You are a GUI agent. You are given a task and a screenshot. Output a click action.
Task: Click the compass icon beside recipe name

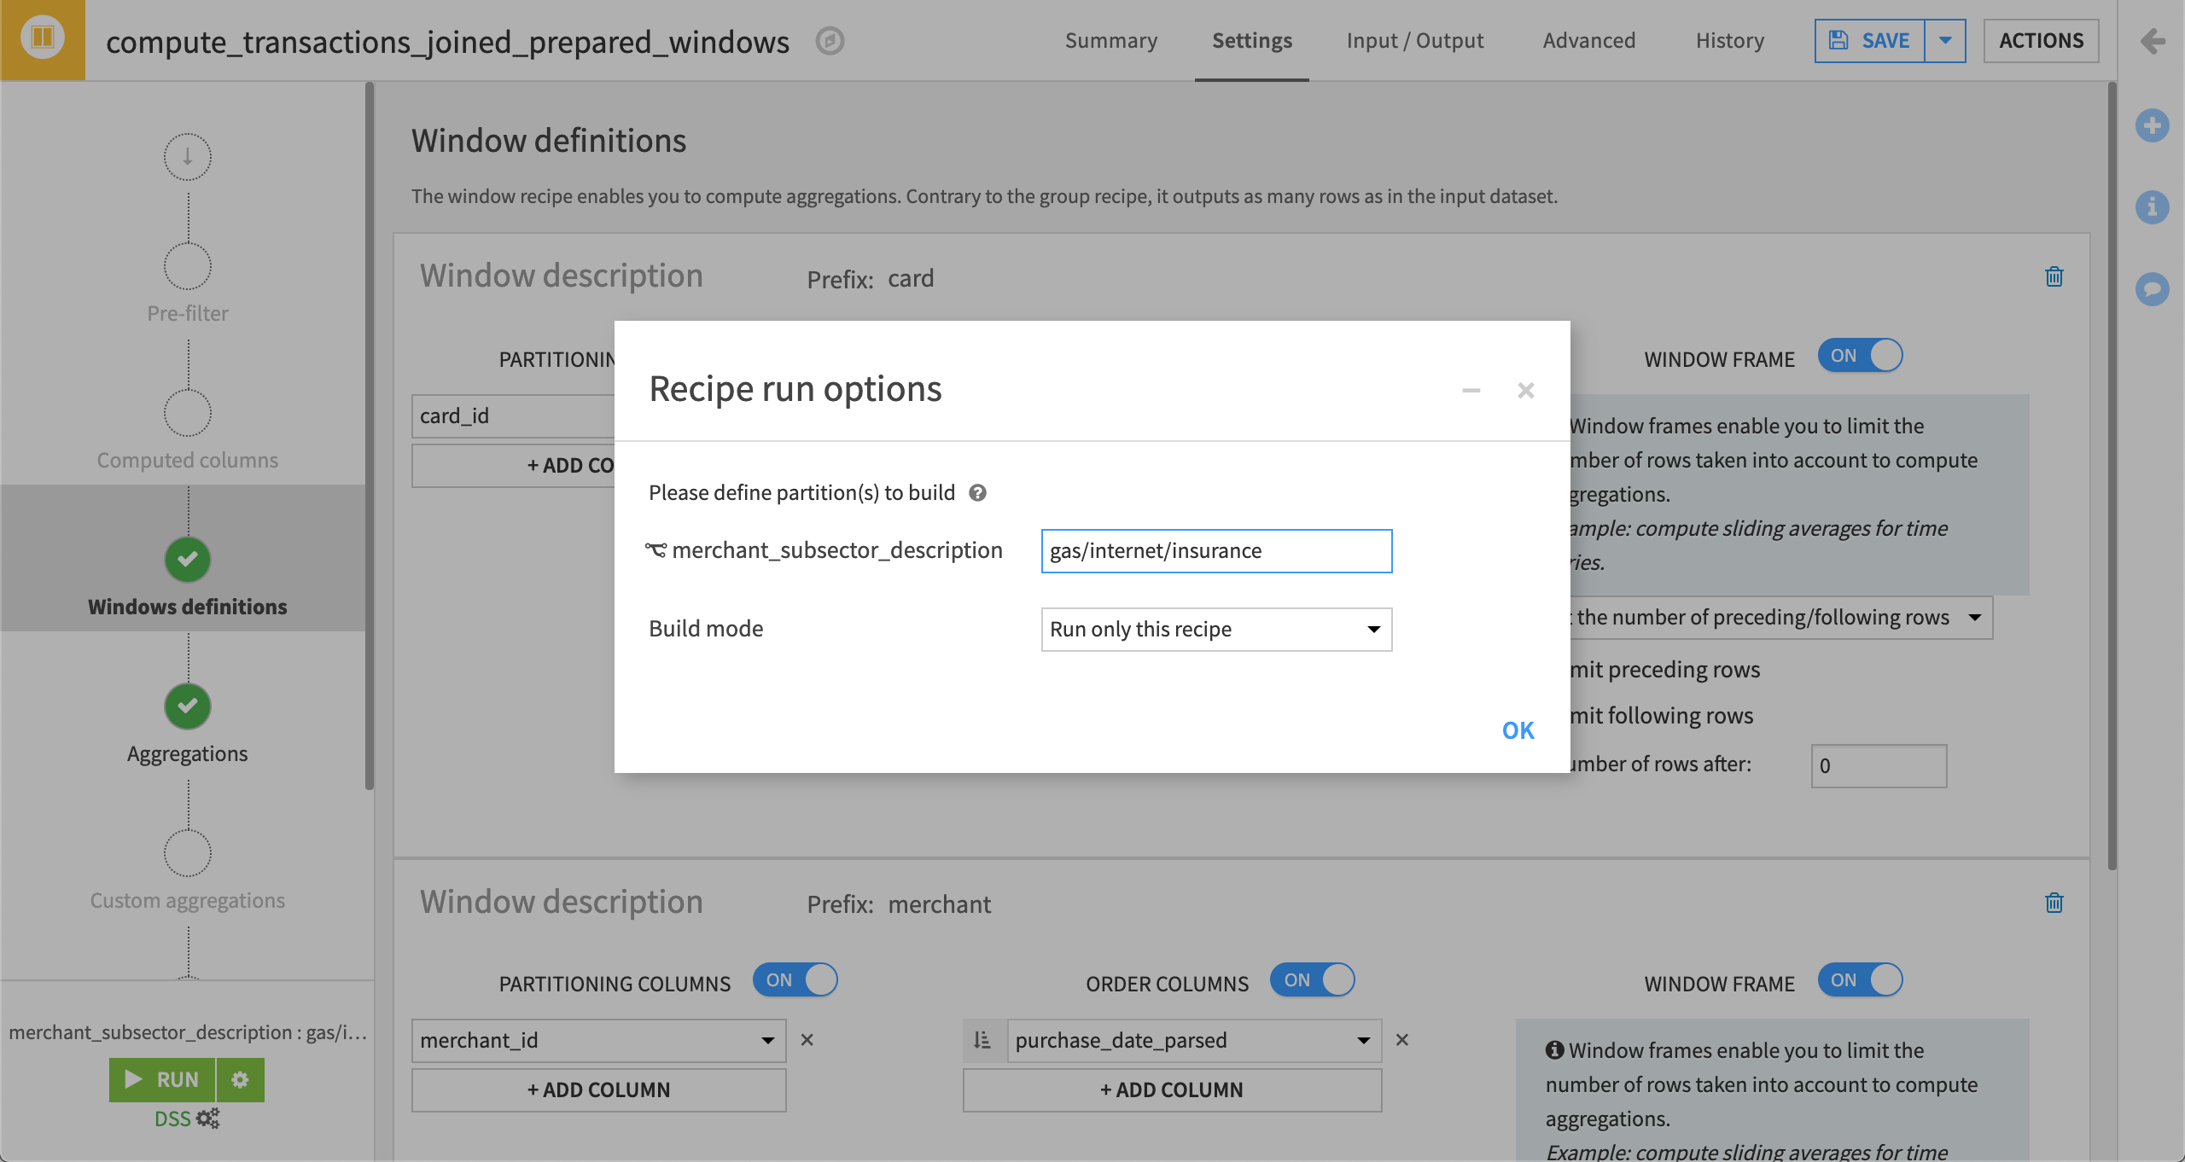click(x=830, y=41)
